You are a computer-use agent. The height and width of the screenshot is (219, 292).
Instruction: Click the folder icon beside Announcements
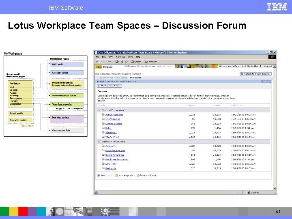pyautogui.click(x=103, y=114)
